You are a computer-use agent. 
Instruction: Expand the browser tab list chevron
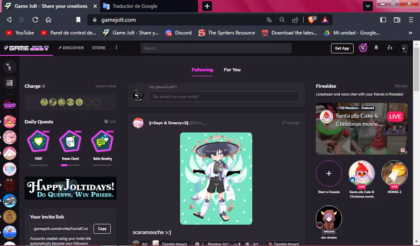point(368,6)
